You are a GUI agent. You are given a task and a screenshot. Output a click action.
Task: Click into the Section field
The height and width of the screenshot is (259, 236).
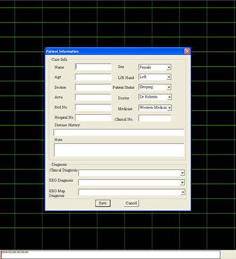pos(93,87)
